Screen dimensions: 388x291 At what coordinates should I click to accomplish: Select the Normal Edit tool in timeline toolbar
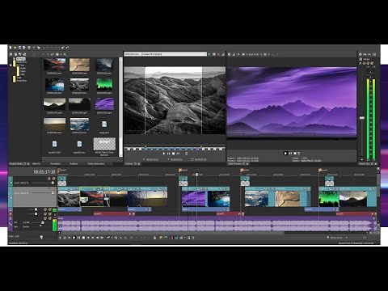click(x=108, y=238)
